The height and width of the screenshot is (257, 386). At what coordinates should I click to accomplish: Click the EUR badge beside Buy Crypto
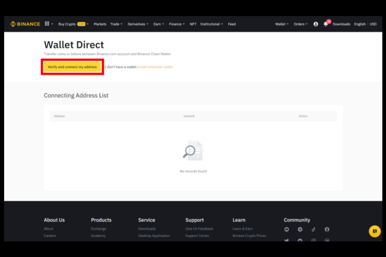point(81,24)
